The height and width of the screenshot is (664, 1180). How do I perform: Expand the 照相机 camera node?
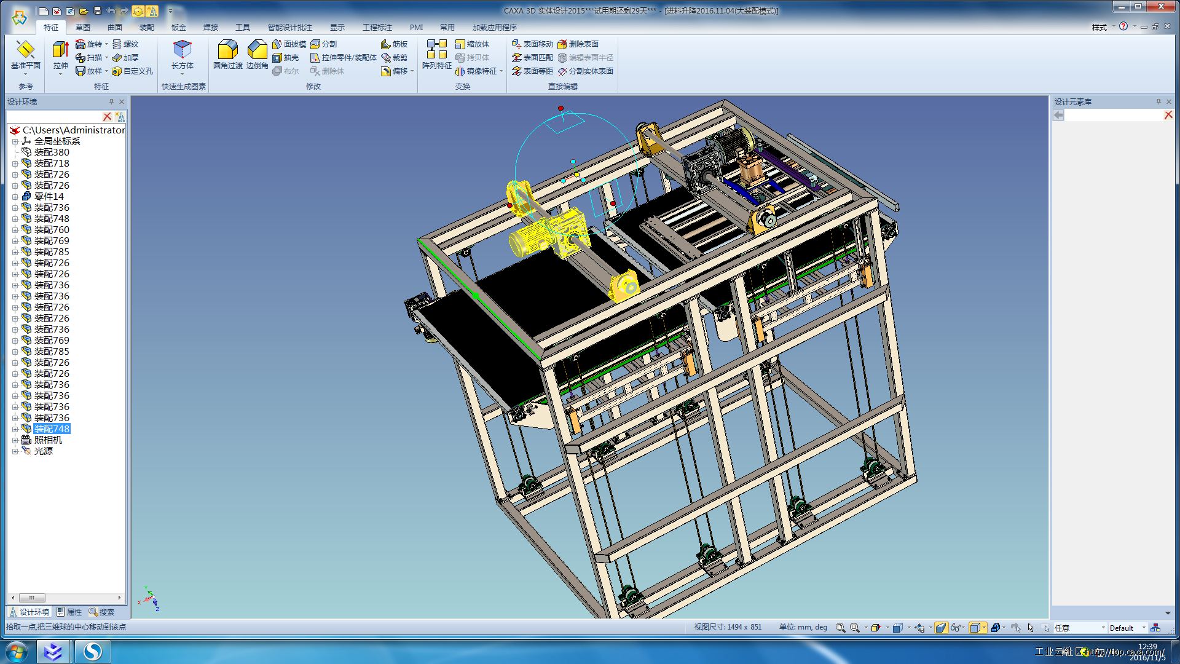pyautogui.click(x=15, y=440)
